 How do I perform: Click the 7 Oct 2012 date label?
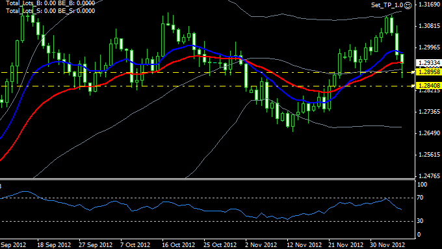(135, 244)
